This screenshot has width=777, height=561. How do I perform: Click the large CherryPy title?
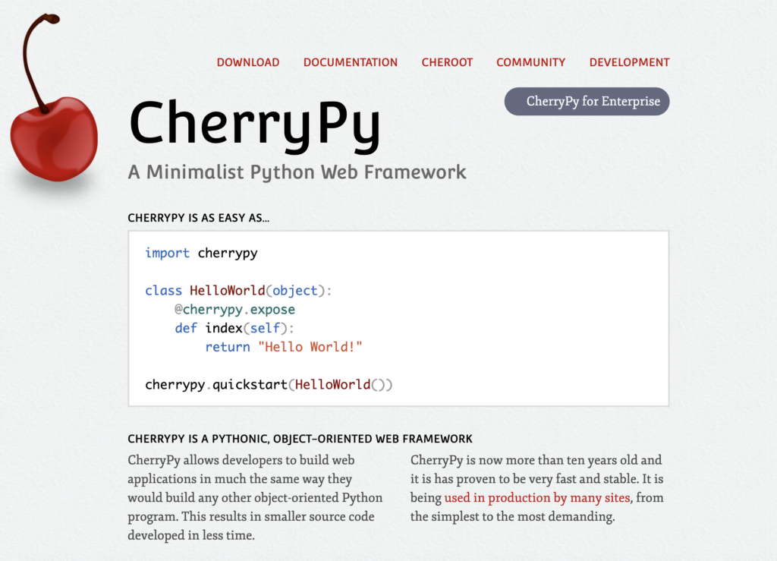tap(255, 126)
